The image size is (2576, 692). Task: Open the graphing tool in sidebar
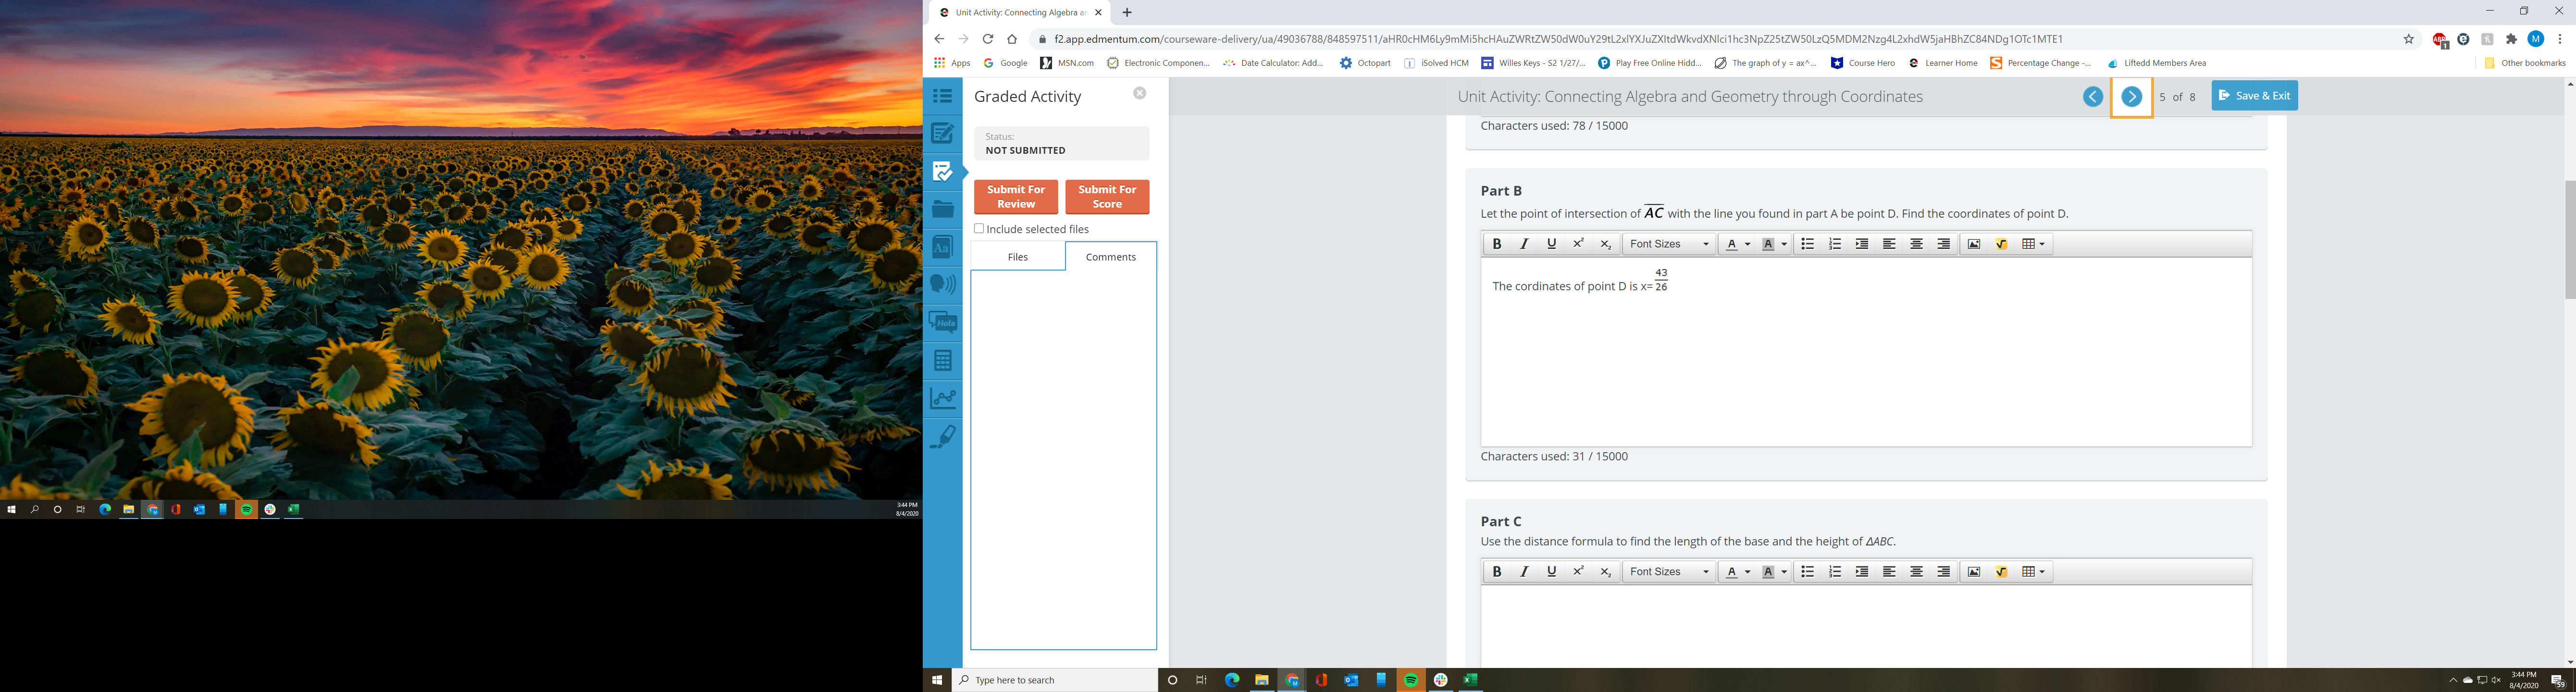pos(942,398)
